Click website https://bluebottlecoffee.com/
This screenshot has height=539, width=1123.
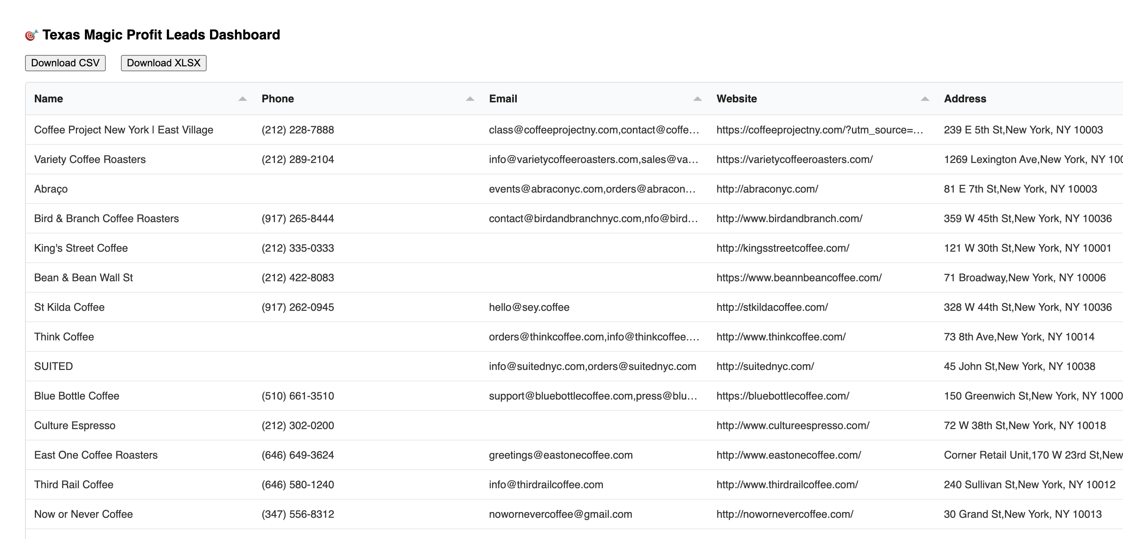click(x=783, y=396)
